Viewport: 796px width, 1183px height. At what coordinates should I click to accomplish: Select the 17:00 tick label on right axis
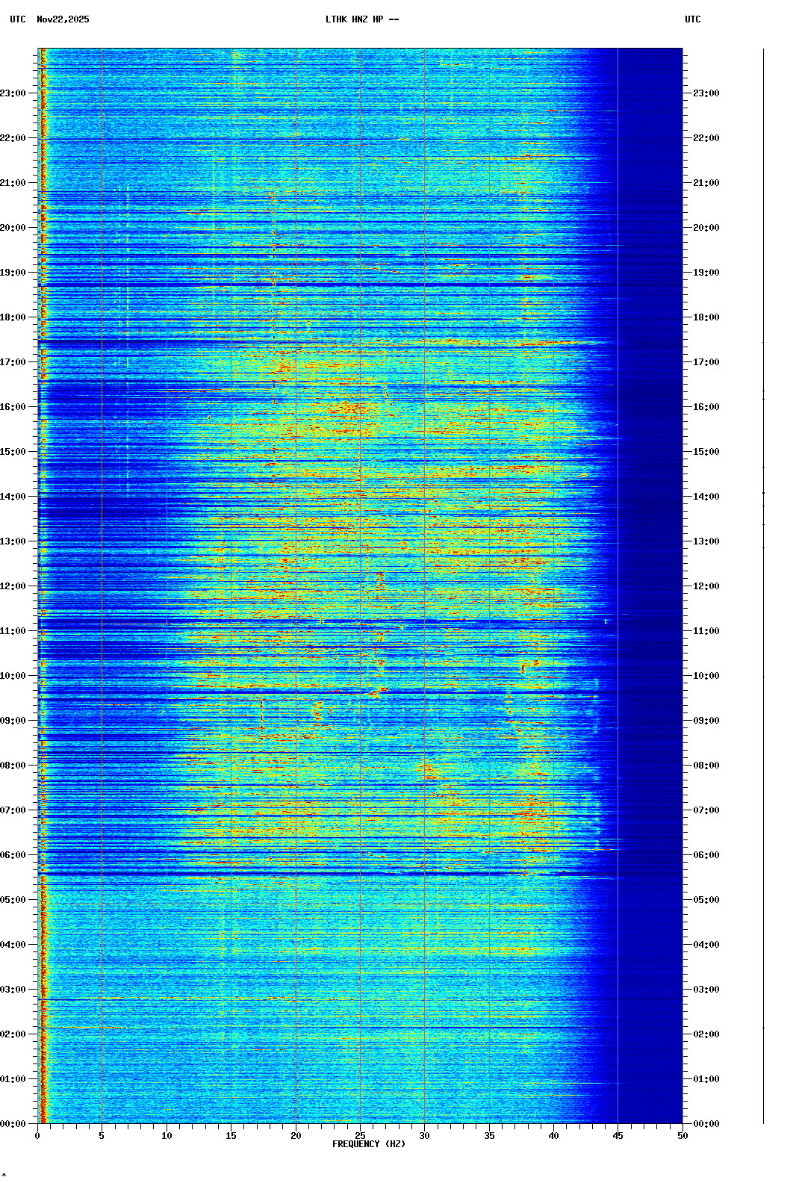click(x=706, y=362)
